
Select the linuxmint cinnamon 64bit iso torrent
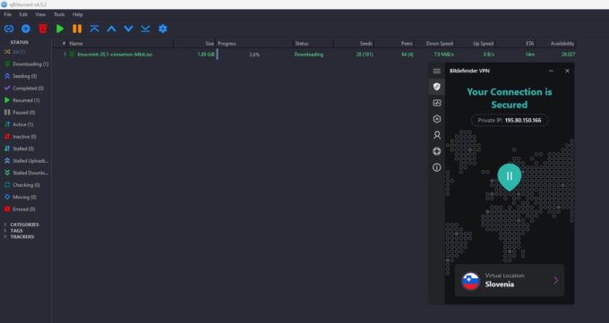(115, 55)
